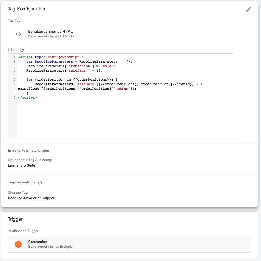Click the orange Conversion trigger icon

click(18, 244)
